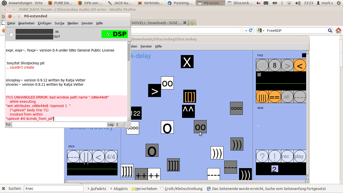343x193 pixels.
Task: Click the orange '[[]]' box on the canvas
Action: 190,96
